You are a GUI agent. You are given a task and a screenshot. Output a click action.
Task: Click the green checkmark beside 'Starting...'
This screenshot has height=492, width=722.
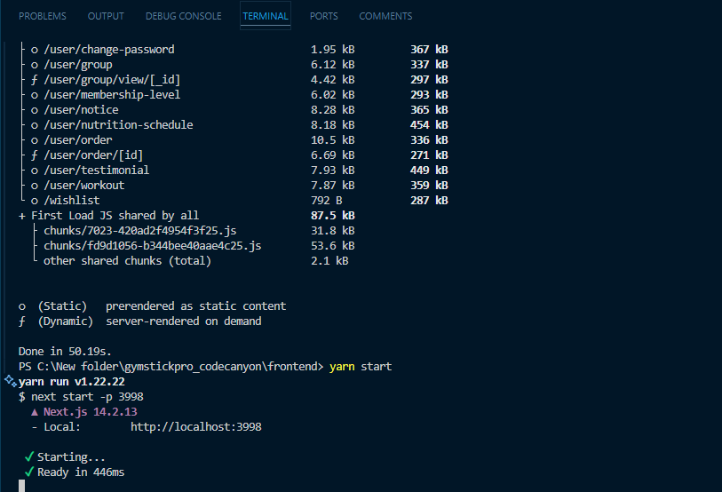(29, 457)
